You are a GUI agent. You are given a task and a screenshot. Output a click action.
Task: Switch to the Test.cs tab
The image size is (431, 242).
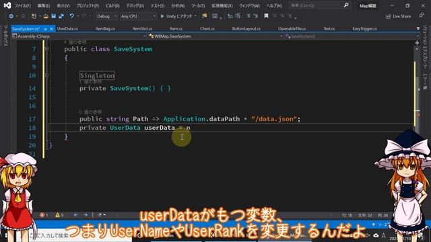tap(329, 28)
